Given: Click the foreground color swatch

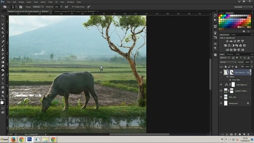Looking at the screenshot, I should [x=2, y=102].
